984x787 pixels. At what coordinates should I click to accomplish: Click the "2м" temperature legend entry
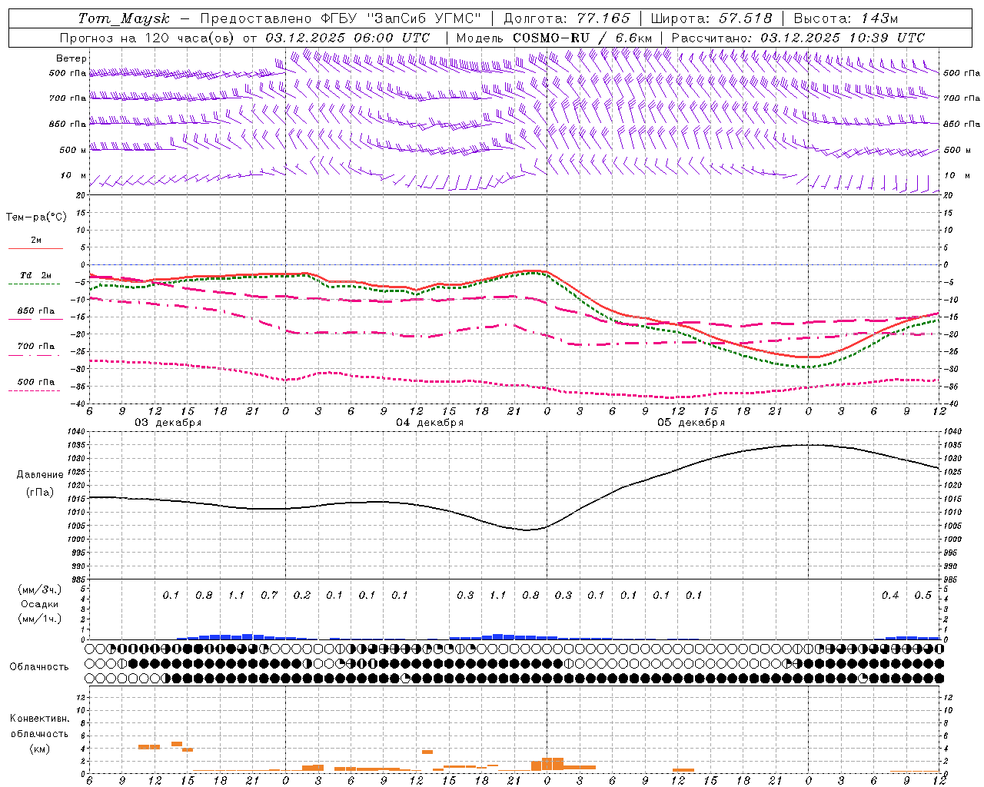(36, 241)
